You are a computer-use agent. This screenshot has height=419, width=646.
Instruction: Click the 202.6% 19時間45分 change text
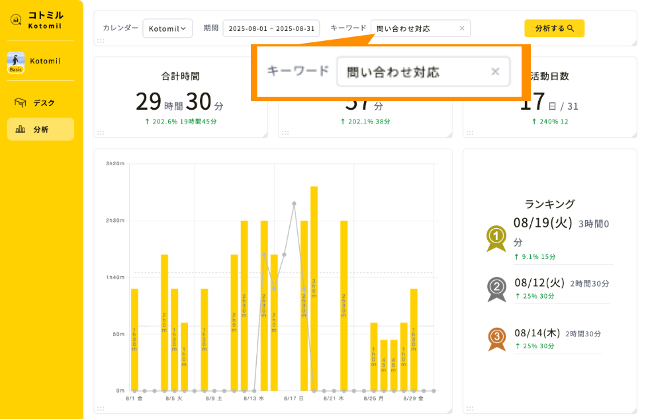click(181, 122)
